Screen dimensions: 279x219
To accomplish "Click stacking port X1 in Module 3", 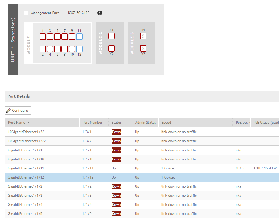I will [x=143, y=36].
